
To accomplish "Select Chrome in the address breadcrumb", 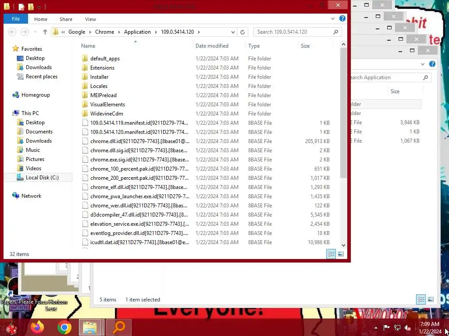I will pyautogui.click(x=104, y=31).
